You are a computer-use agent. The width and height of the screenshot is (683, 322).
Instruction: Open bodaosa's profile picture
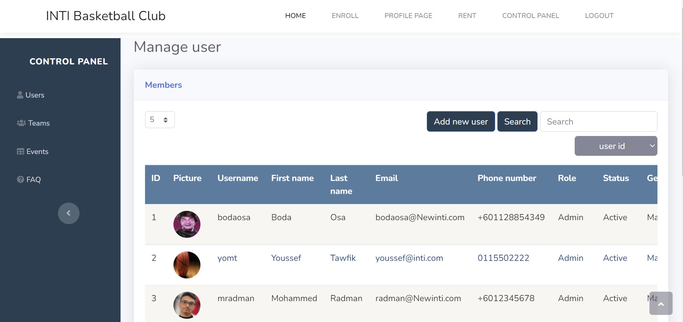(x=187, y=224)
